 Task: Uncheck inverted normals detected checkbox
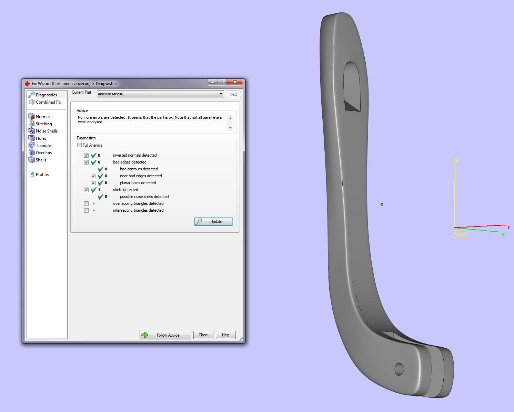click(86, 155)
